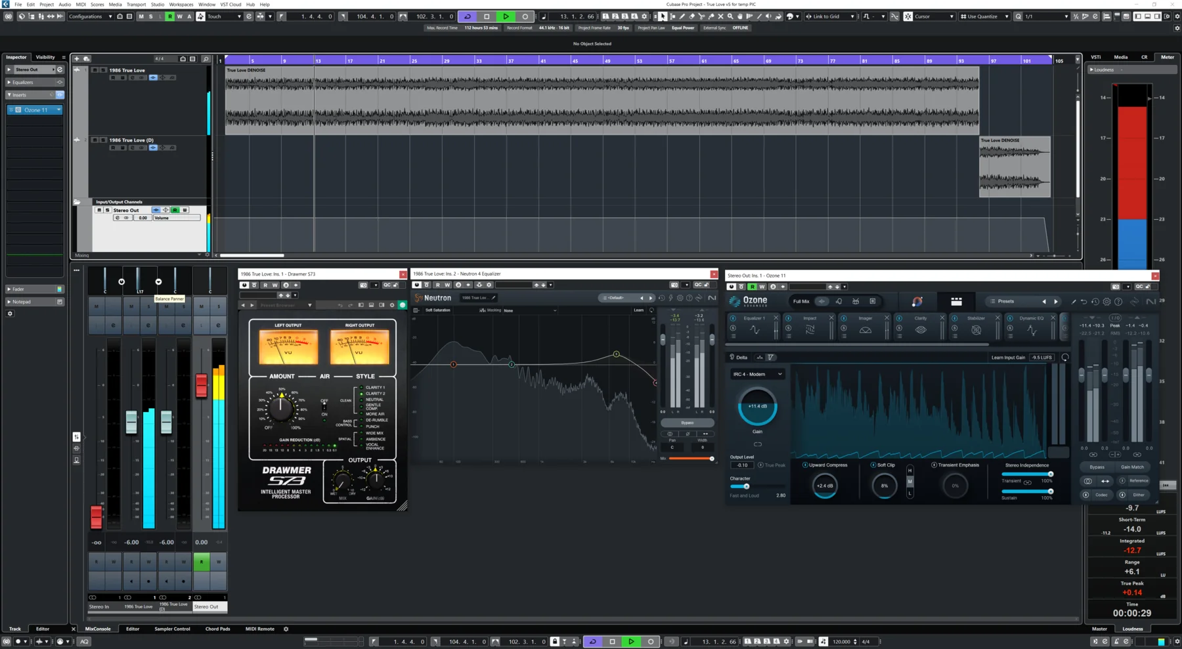Image resolution: width=1182 pixels, height=649 pixels.
Task: Click the Ozone Stabilizer module icon
Action: [976, 330]
